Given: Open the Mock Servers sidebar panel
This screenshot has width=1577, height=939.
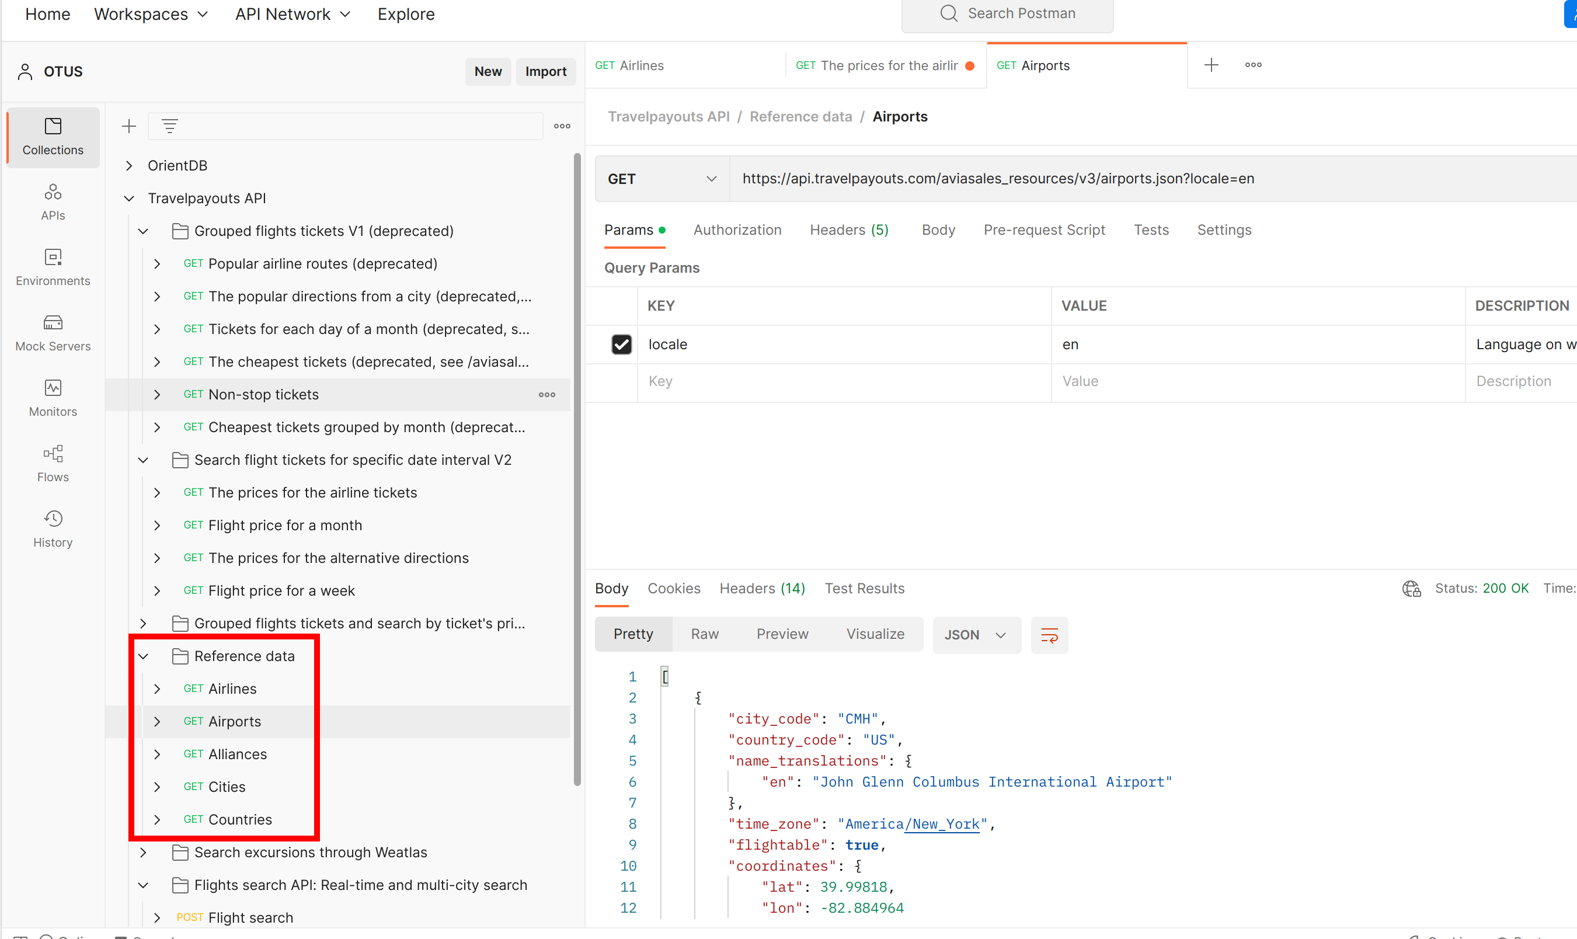Looking at the screenshot, I should (53, 333).
